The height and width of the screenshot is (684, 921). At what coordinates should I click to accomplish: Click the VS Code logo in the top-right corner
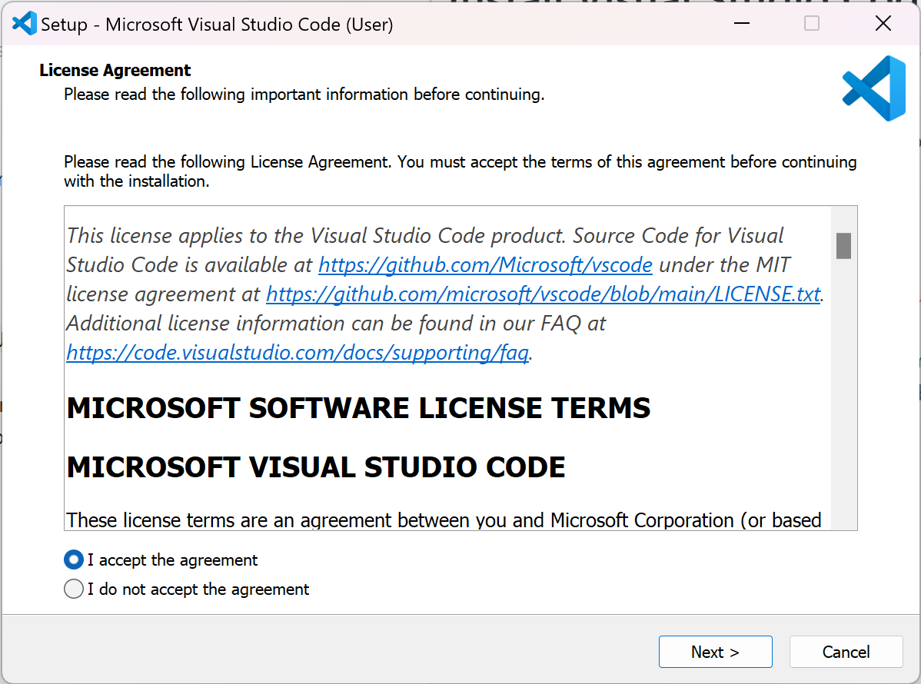[x=873, y=88]
